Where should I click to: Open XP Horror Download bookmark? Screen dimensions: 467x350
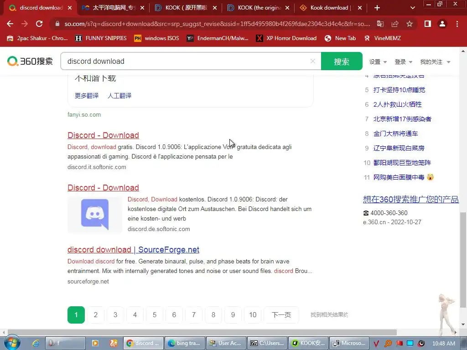click(286, 38)
